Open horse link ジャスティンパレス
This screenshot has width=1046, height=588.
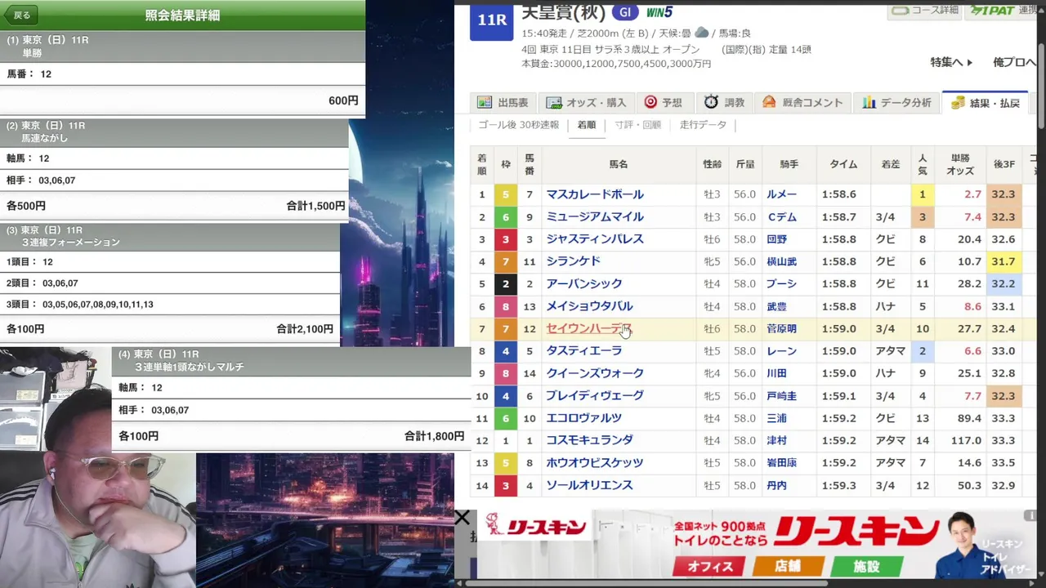click(x=595, y=239)
